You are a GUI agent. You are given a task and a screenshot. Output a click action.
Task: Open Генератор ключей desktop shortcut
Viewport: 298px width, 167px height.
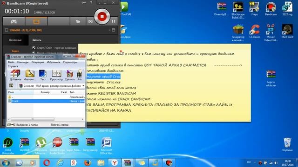(x=238, y=33)
